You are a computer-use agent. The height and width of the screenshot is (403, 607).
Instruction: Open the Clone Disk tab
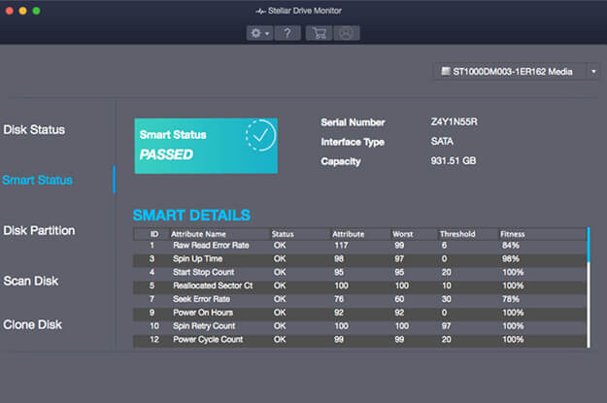[x=32, y=324]
